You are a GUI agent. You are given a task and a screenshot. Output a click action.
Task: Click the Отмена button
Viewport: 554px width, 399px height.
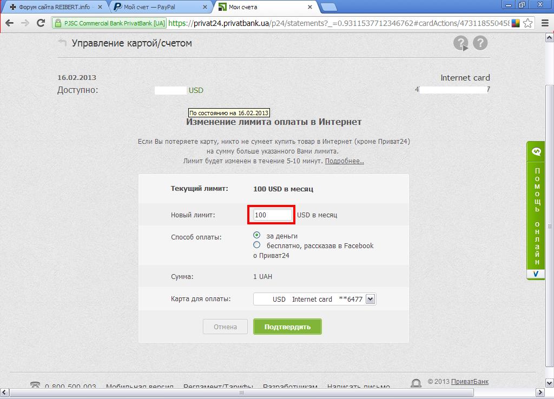pos(225,327)
